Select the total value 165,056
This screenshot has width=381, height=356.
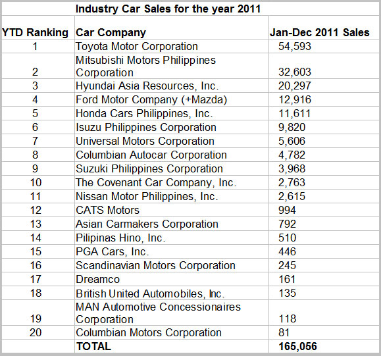click(297, 347)
